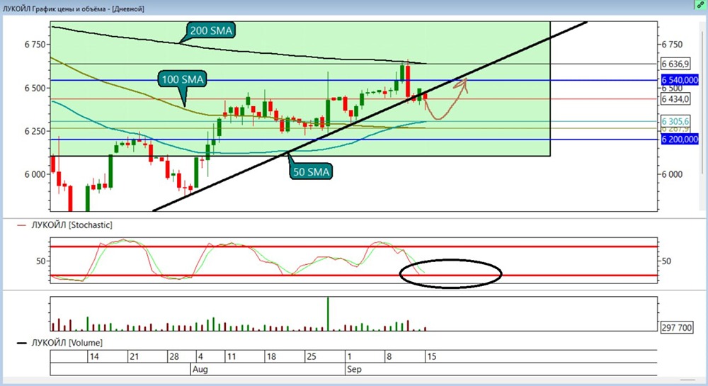
Task: Click the Aug month label on time axis
Action: 200,369
